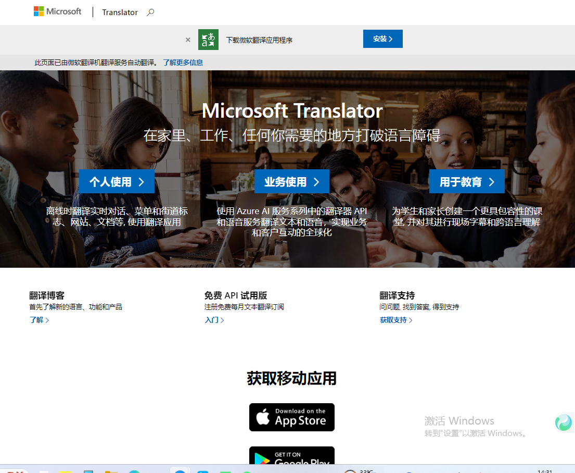Viewport: 575px width, 473px height.
Task: Click the 翻译博客 heading
Action: (47, 295)
